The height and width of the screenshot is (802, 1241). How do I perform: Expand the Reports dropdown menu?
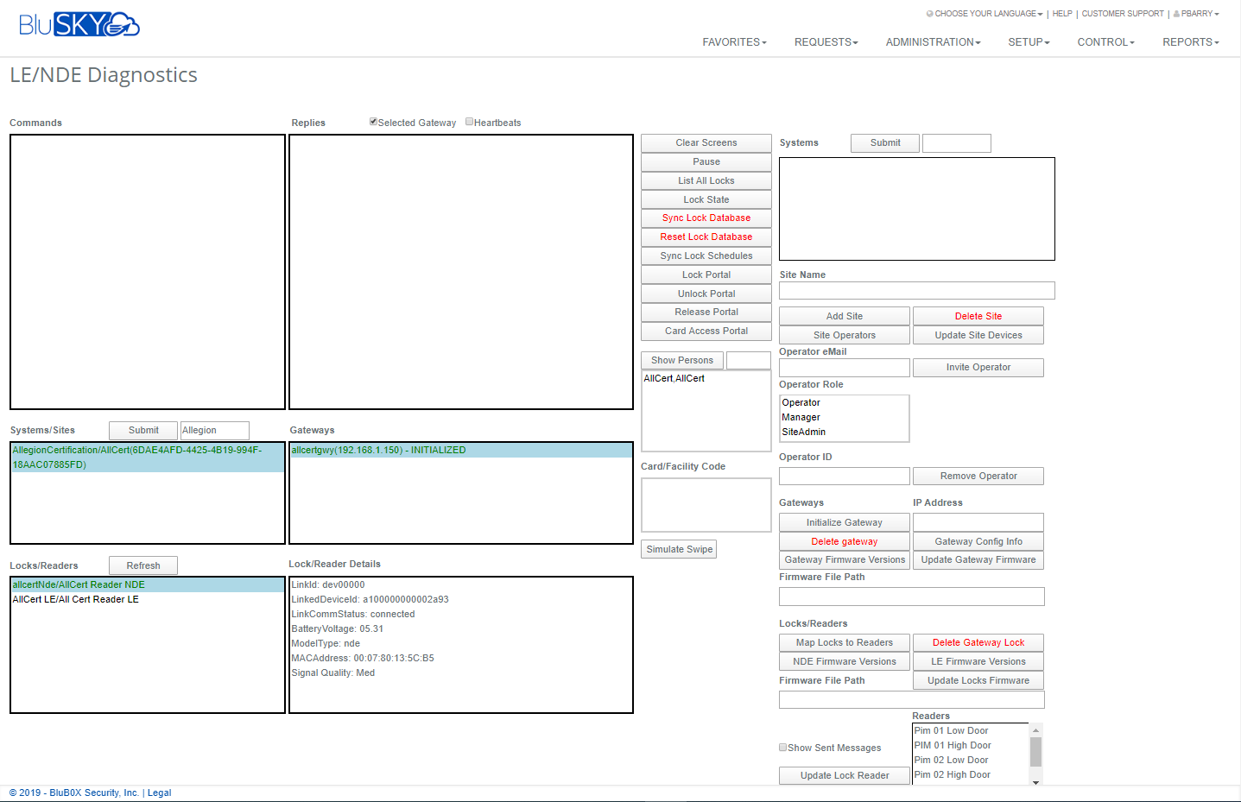pos(1190,42)
